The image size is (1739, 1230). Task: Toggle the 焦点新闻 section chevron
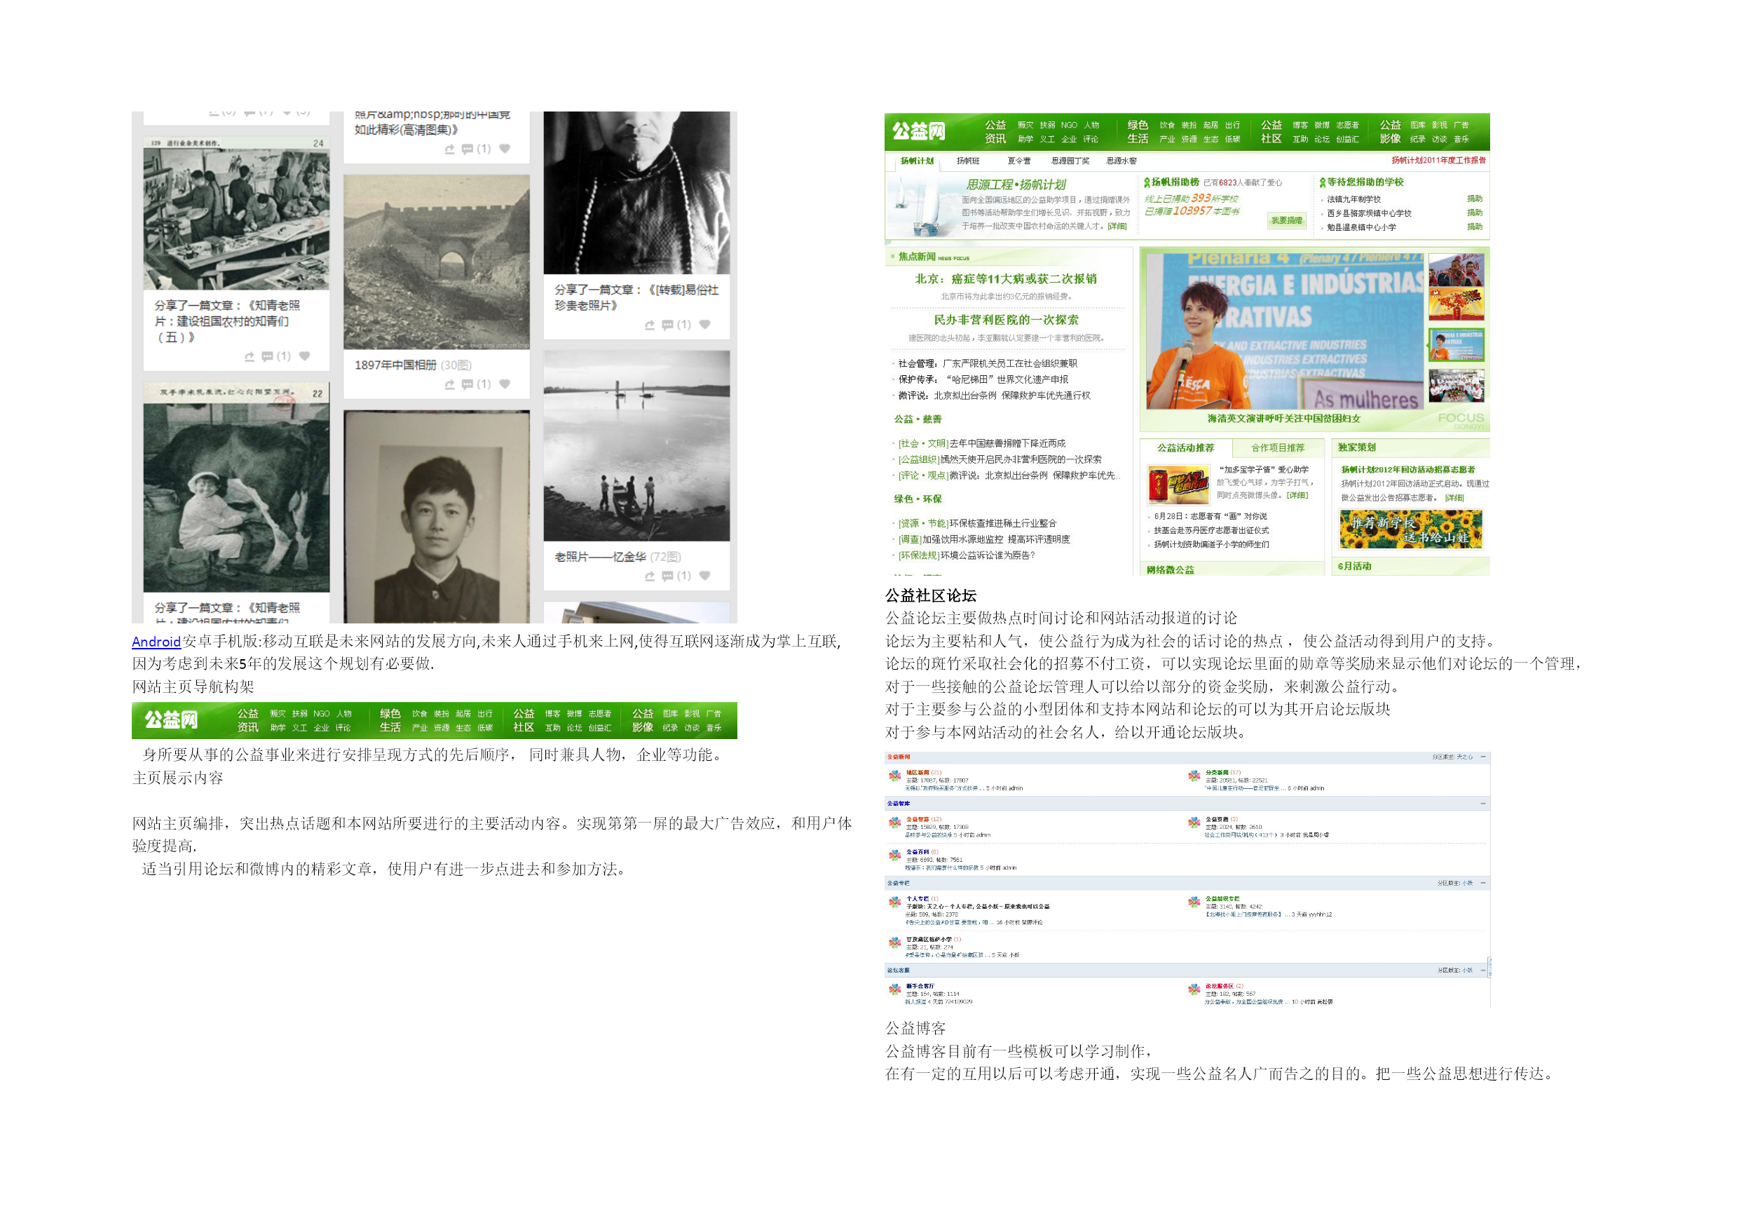pyautogui.click(x=893, y=257)
